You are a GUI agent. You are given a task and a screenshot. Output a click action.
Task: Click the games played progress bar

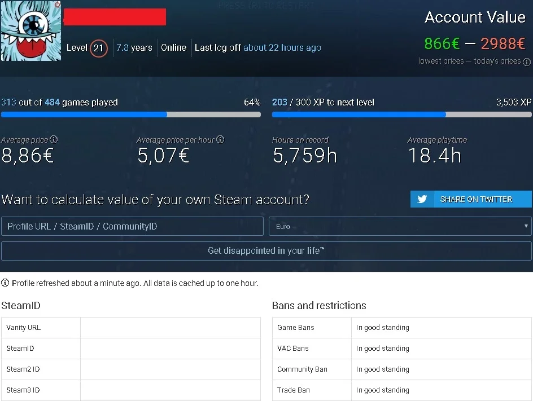(x=131, y=114)
